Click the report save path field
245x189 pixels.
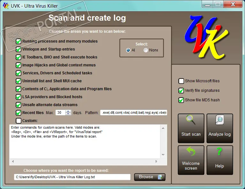(x=72, y=177)
